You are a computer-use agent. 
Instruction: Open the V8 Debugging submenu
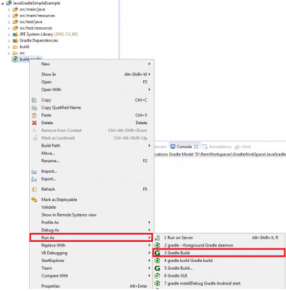click(x=92, y=253)
